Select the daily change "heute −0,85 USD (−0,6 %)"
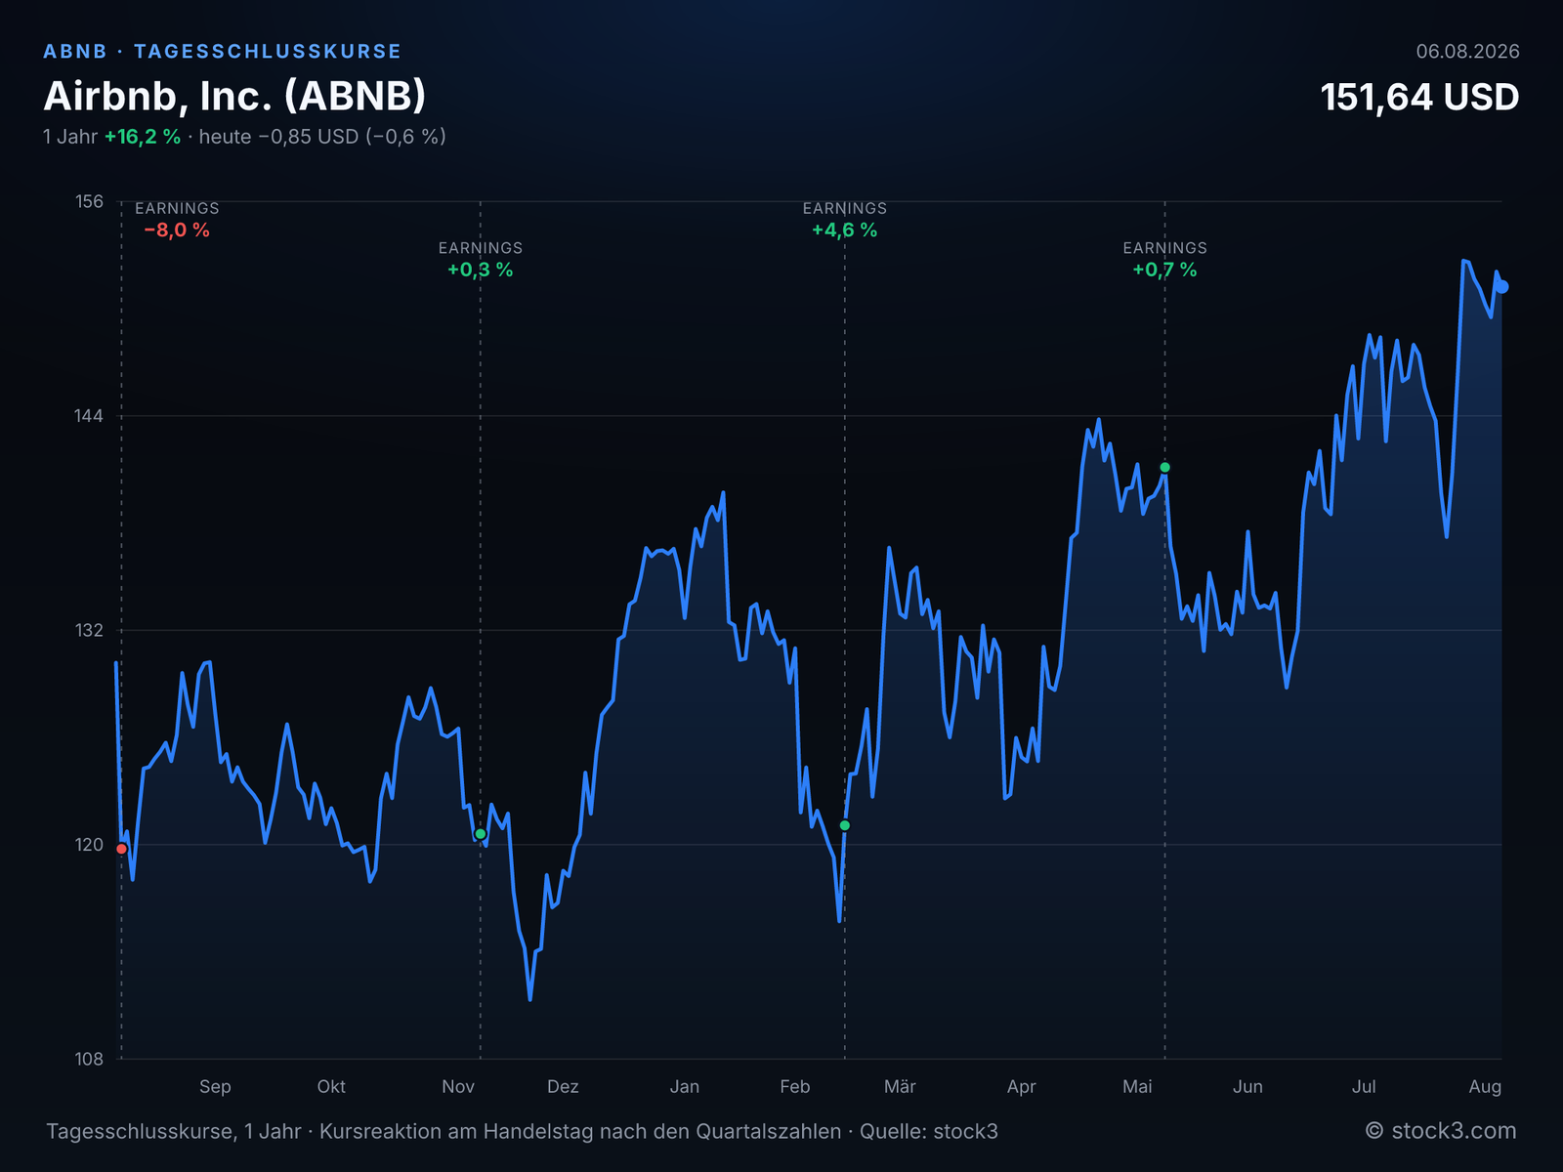This screenshot has width=1563, height=1172. [x=322, y=137]
